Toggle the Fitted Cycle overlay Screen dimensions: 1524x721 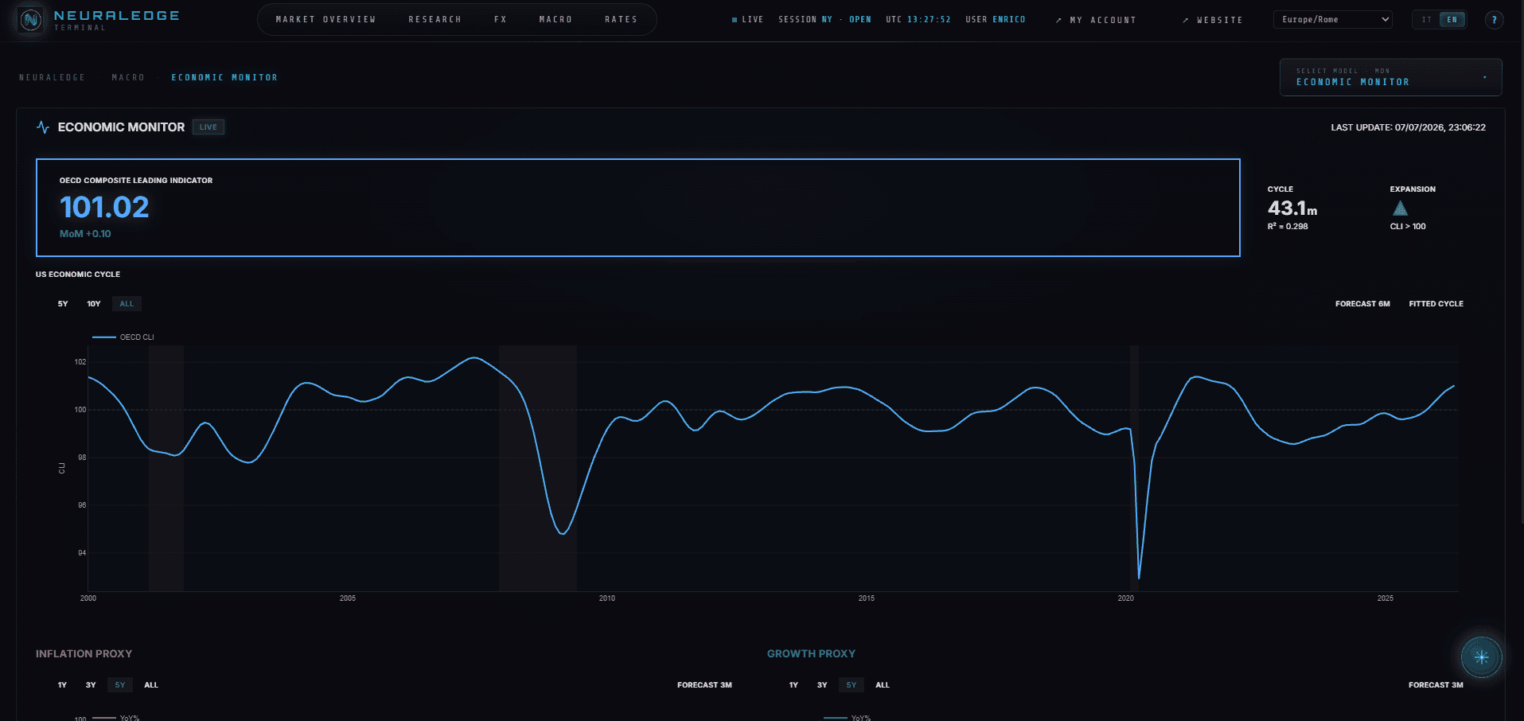[1436, 304]
